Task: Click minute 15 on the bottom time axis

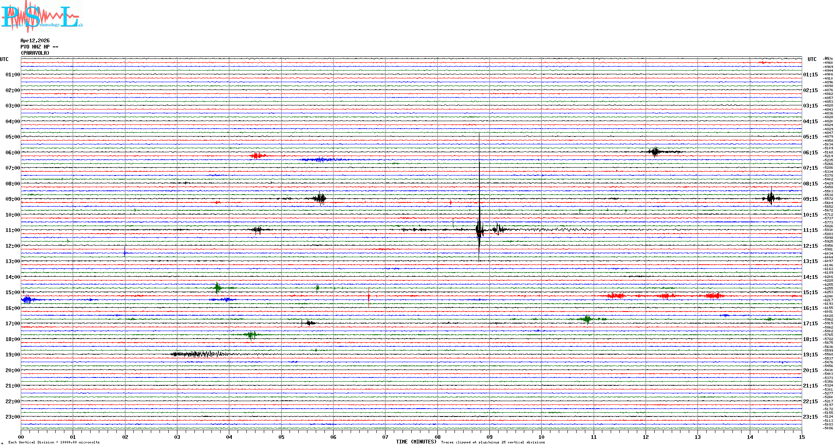Action: click(x=801, y=437)
